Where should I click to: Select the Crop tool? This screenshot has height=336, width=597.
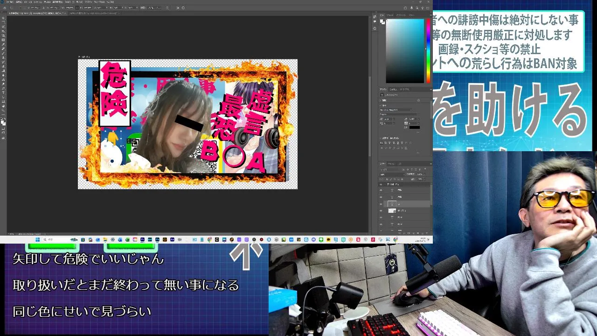3,35
